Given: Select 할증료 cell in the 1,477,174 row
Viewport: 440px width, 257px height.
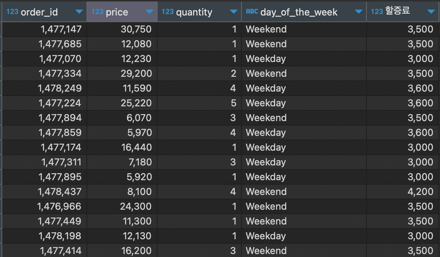Looking at the screenshot, I should click(x=403, y=148).
